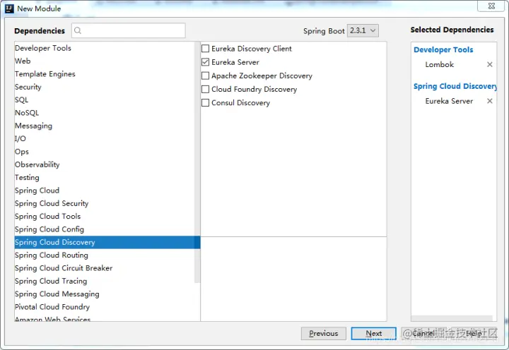509x350 pixels.
Task: Click Developer Tools heading in Selected Dependencies
Action: [x=443, y=50]
